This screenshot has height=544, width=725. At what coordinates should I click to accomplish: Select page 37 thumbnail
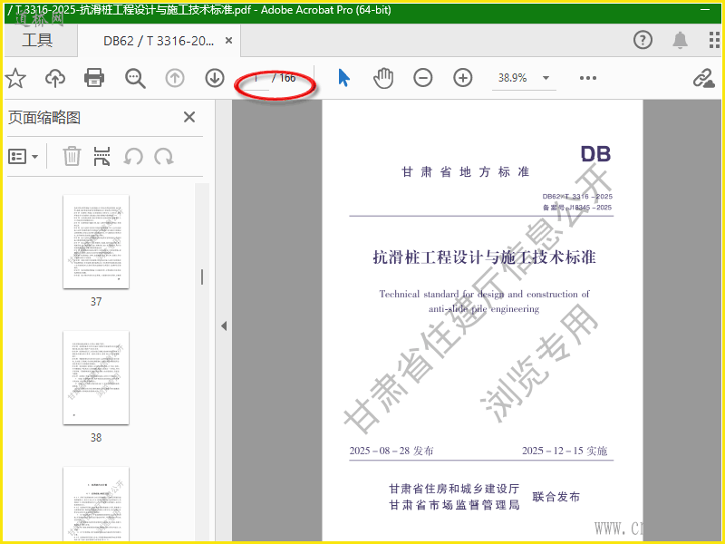coord(96,241)
